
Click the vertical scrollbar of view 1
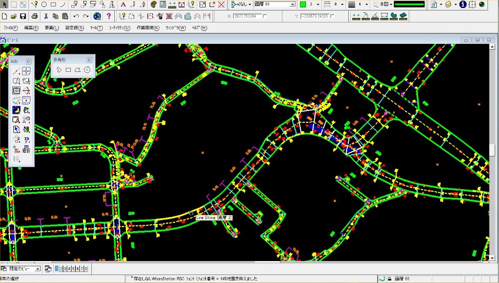coord(492,152)
